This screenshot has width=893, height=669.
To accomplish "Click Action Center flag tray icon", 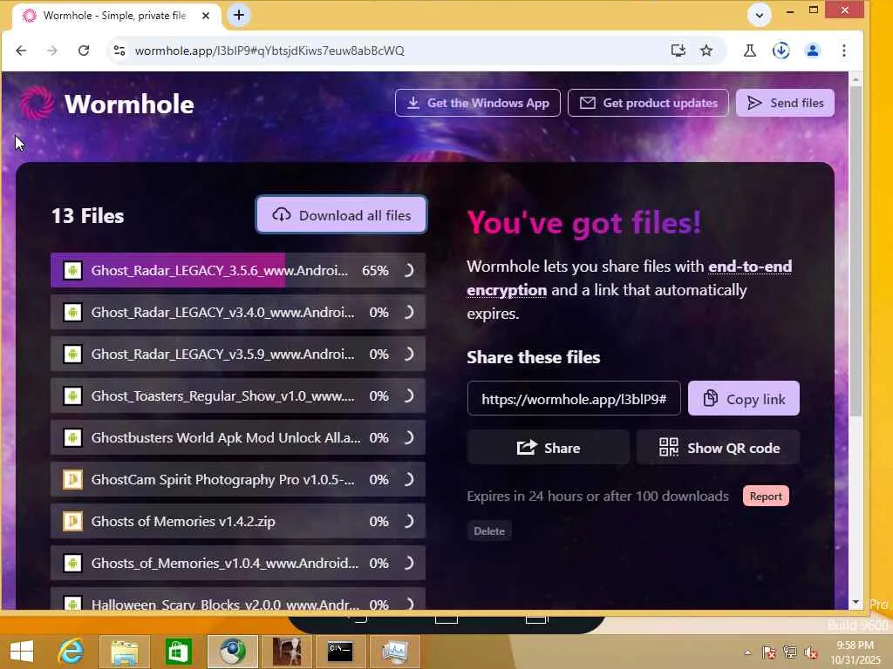I will coord(769,652).
